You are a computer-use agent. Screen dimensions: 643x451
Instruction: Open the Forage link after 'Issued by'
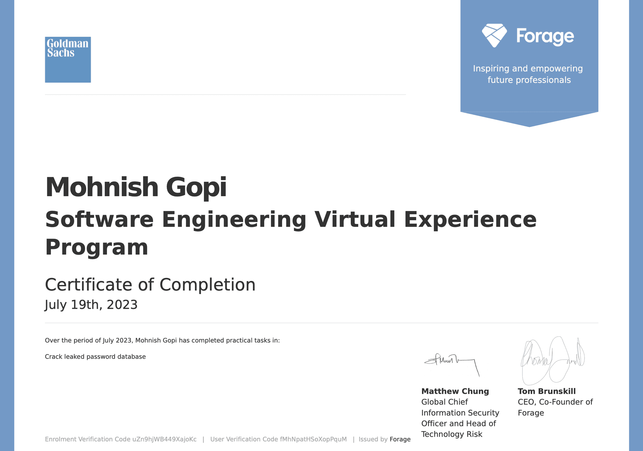click(x=400, y=439)
